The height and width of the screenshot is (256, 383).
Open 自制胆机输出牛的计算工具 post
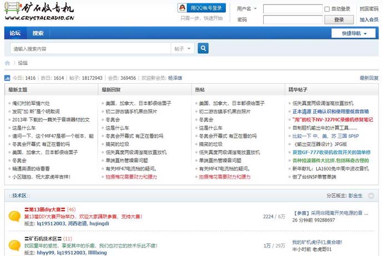coord(325,128)
